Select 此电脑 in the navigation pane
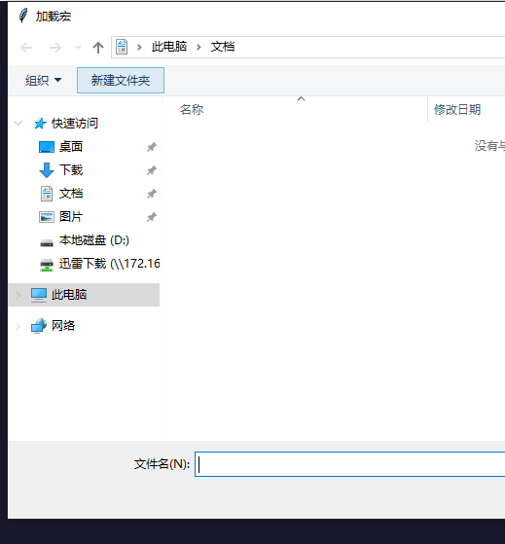Viewport: 505px width, 544px height. (69, 295)
